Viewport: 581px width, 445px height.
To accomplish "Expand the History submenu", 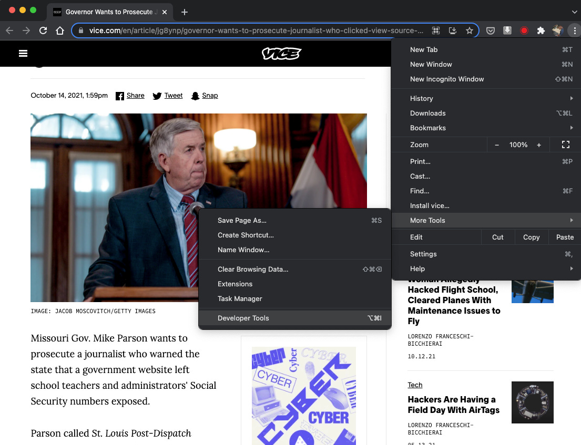I will pyautogui.click(x=486, y=98).
